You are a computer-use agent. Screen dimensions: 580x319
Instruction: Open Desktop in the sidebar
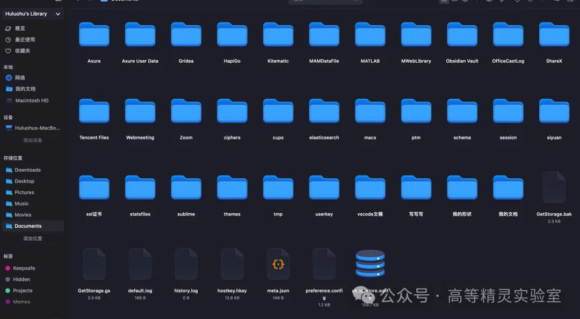[x=20, y=181]
